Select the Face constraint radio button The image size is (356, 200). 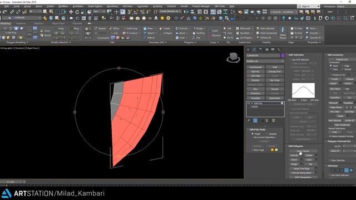[331, 69]
